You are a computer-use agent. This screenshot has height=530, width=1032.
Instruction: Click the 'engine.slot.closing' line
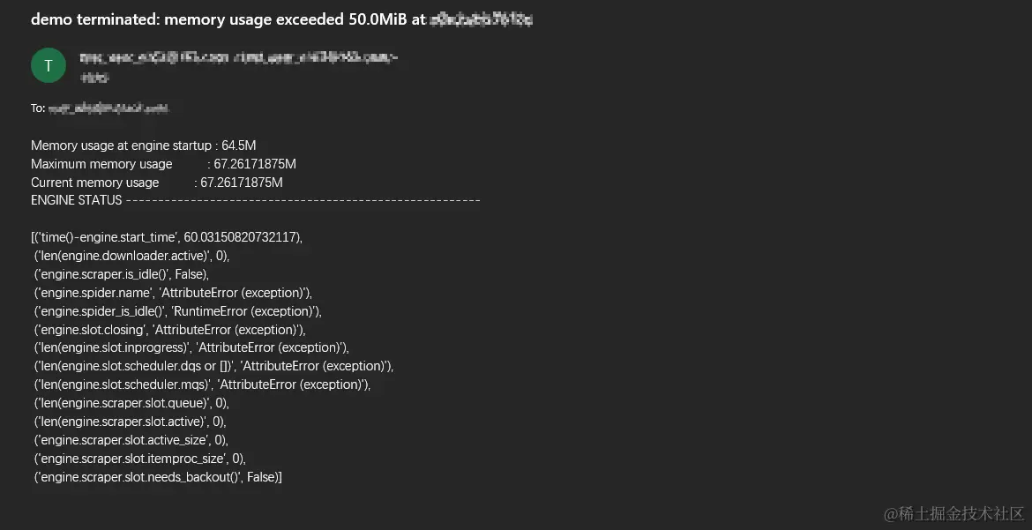[170, 329]
